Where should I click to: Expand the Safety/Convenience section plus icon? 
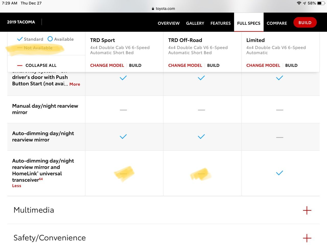click(307, 238)
